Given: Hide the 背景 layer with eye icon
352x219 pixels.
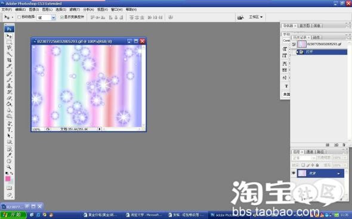Looking at the screenshot, I should pyautogui.click(x=294, y=173).
